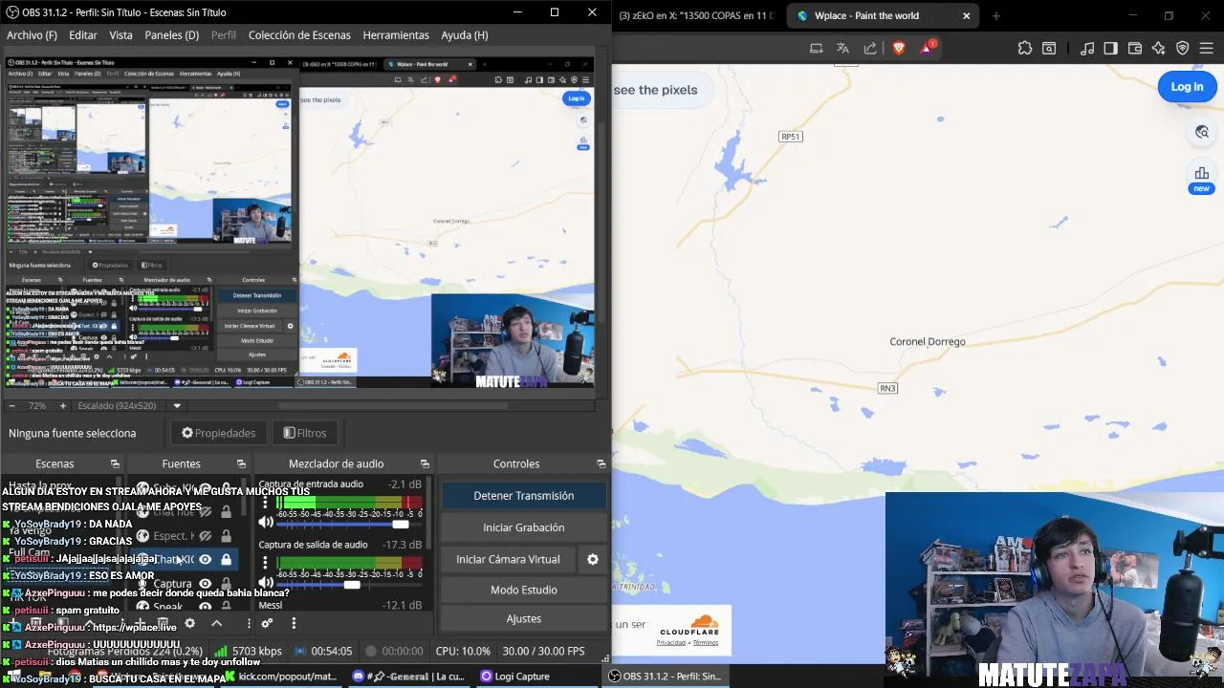Open Ajustes in Controles panel
The width and height of the screenshot is (1224, 688).
(x=524, y=618)
